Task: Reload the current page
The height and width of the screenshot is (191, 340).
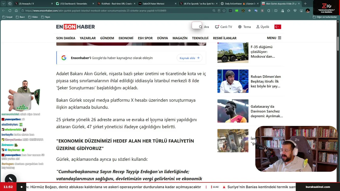Action: tap(10, 11)
